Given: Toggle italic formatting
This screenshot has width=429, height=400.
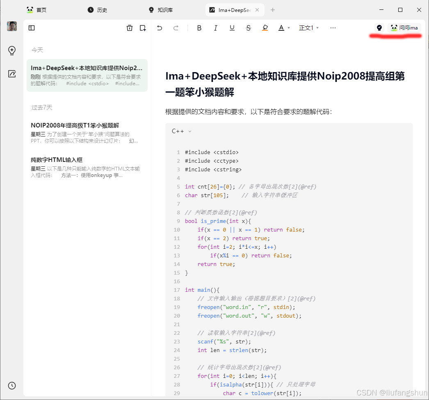Looking at the screenshot, I should pyautogui.click(x=216, y=28).
